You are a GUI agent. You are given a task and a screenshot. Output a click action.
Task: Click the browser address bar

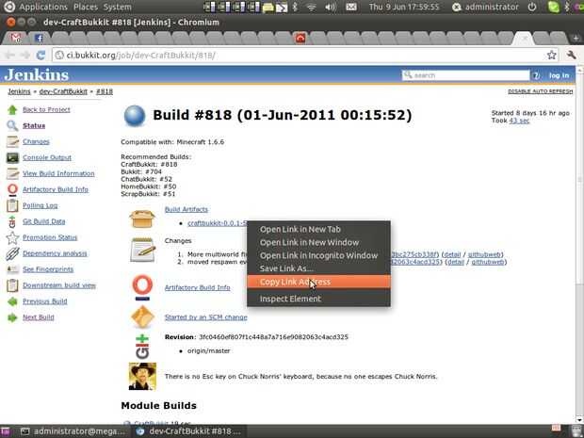click(x=298, y=56)
